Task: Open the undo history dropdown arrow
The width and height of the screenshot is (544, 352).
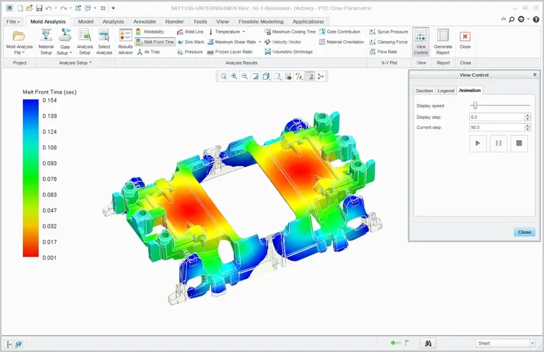Action: click(56, 8)
